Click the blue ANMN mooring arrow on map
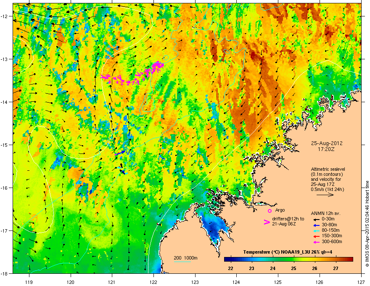 click(120, 153)
